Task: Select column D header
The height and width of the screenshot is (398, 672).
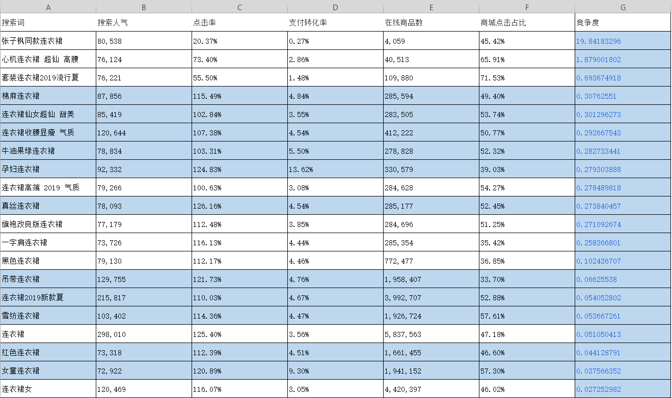Action: 335,7
